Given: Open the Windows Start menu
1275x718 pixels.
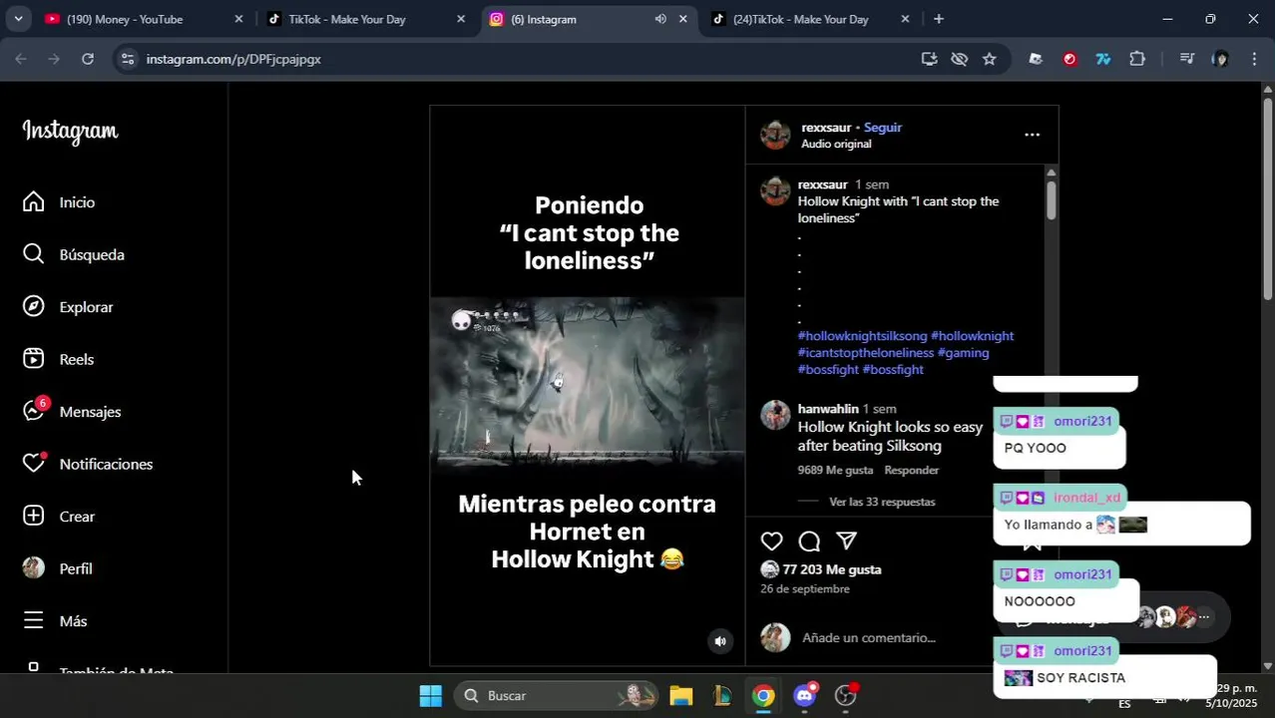Looking at the screenshot, I should pos(430,696).
